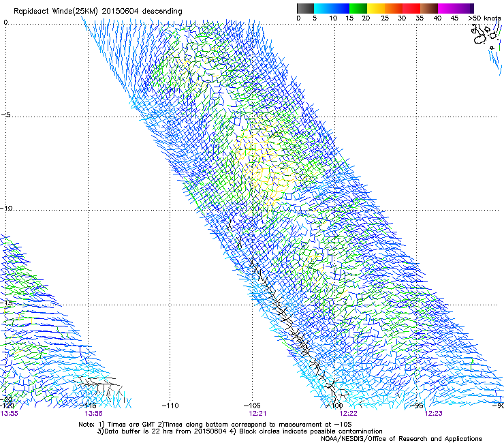Click the purple time stamp "13:55"
Viewport: 504px width, 443px height.
click(10, 414)
